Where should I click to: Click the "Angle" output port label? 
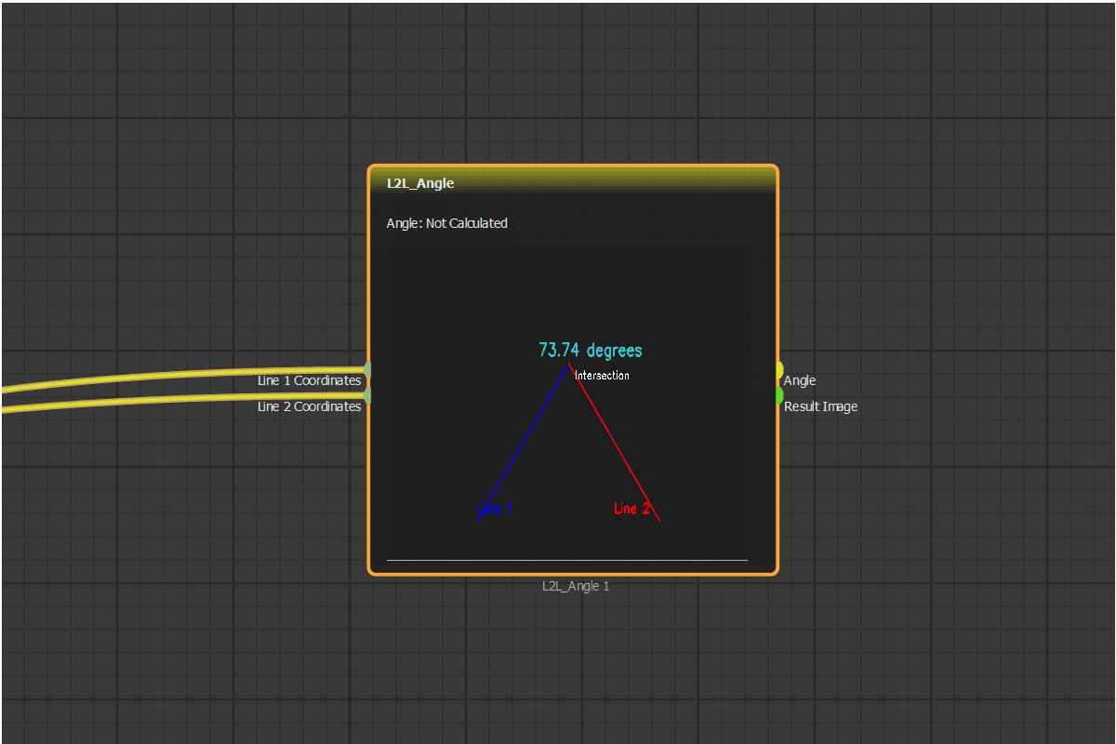point(800,381)
